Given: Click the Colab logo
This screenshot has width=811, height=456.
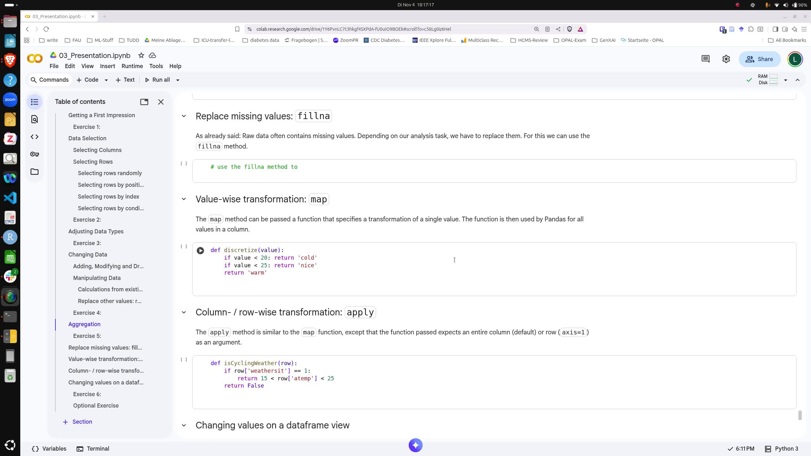Looking at the screenshot, I should [x=35, y=59].
